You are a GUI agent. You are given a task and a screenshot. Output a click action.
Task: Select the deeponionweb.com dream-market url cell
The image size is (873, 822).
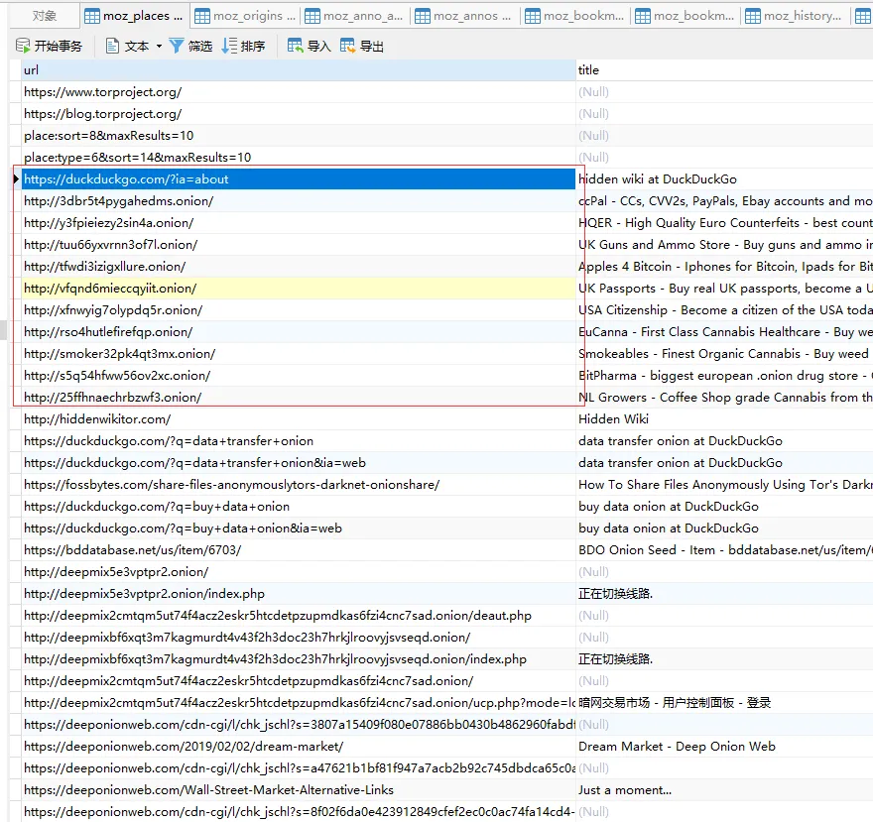[x=299, y=747]
